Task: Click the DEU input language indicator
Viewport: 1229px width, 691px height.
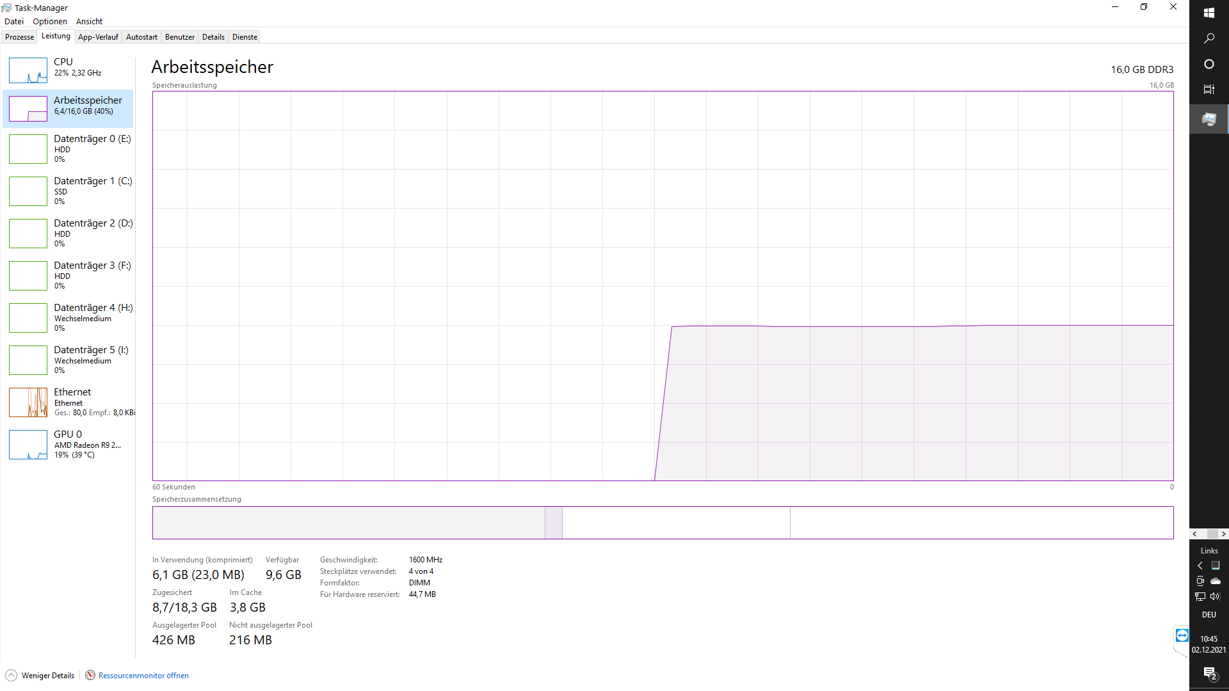Action: tap(1209, 615)
